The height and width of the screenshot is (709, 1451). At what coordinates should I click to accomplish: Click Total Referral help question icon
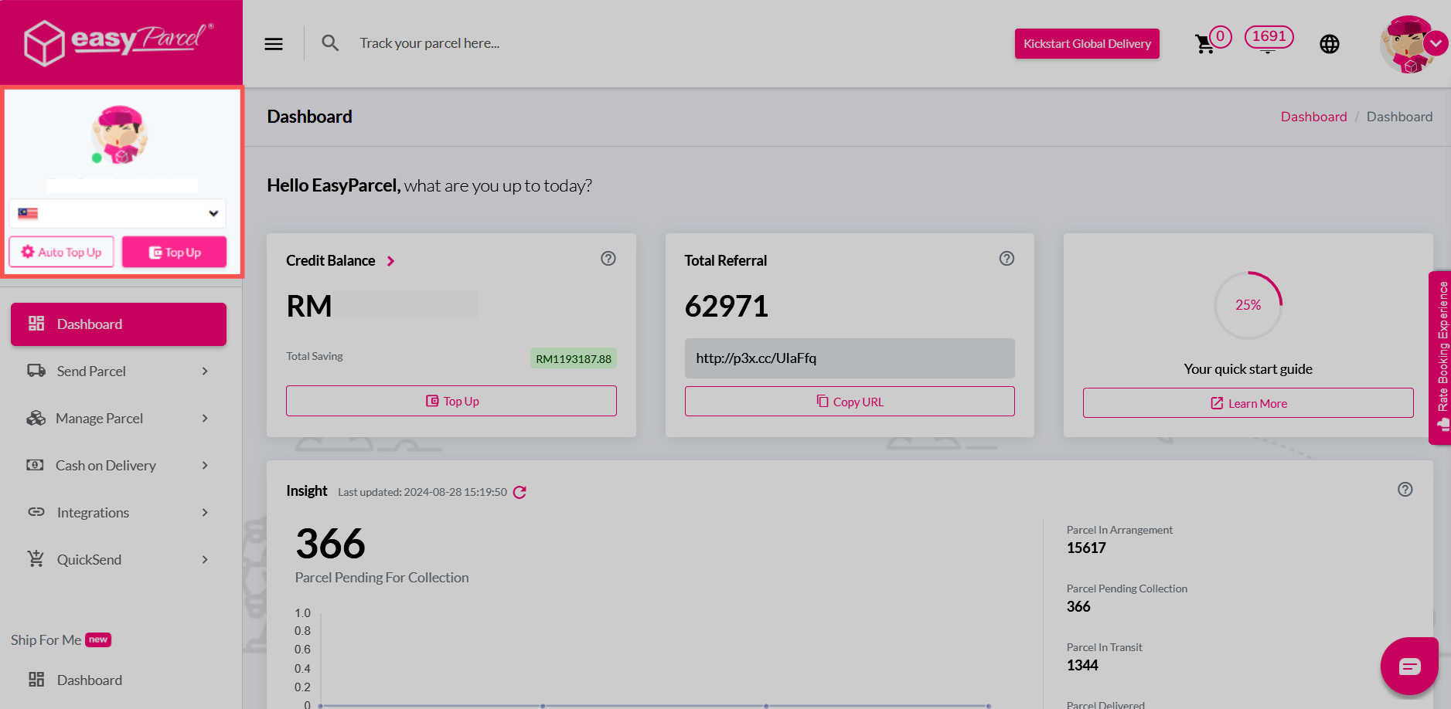click(x=1007, y=259)
